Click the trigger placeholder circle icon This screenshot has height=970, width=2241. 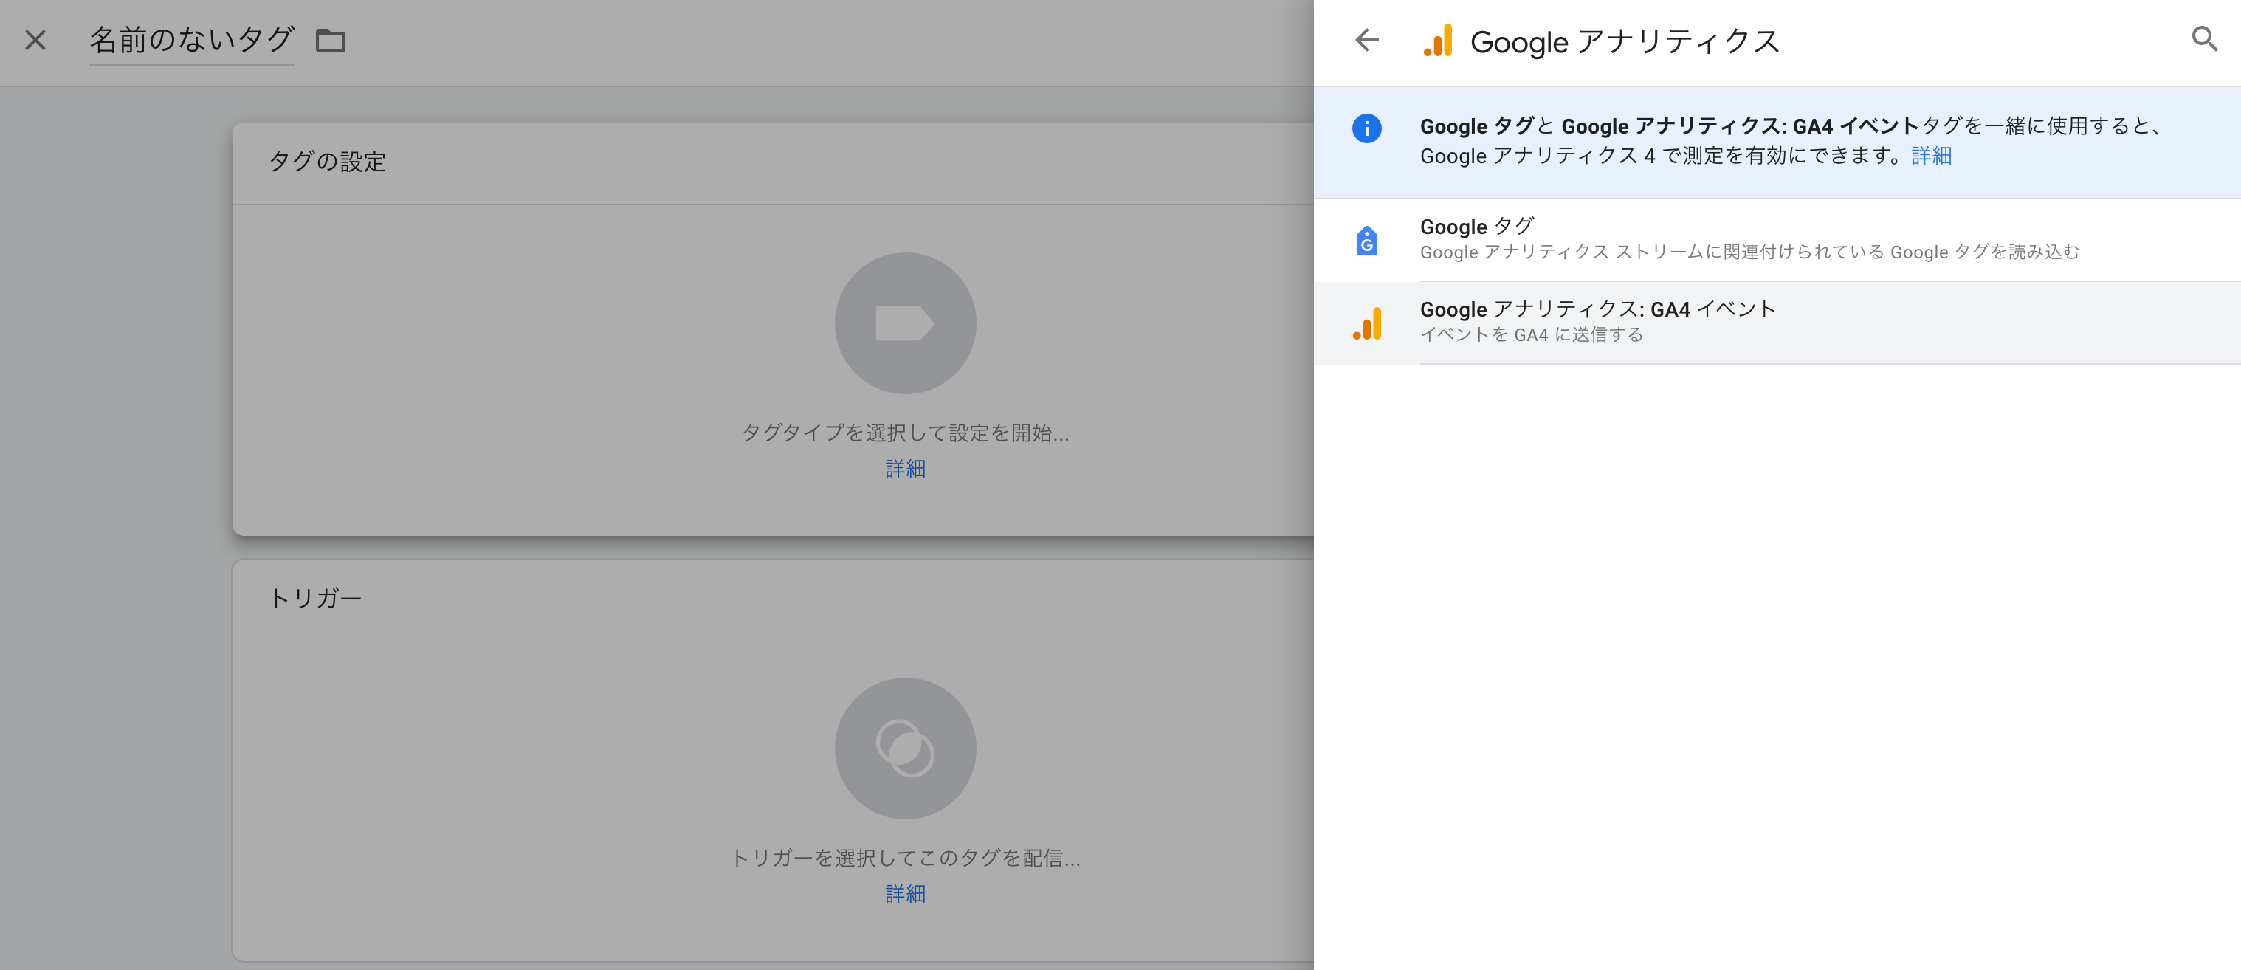(905, 747)
